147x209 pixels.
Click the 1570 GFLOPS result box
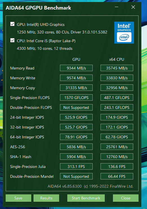[76, 98]
